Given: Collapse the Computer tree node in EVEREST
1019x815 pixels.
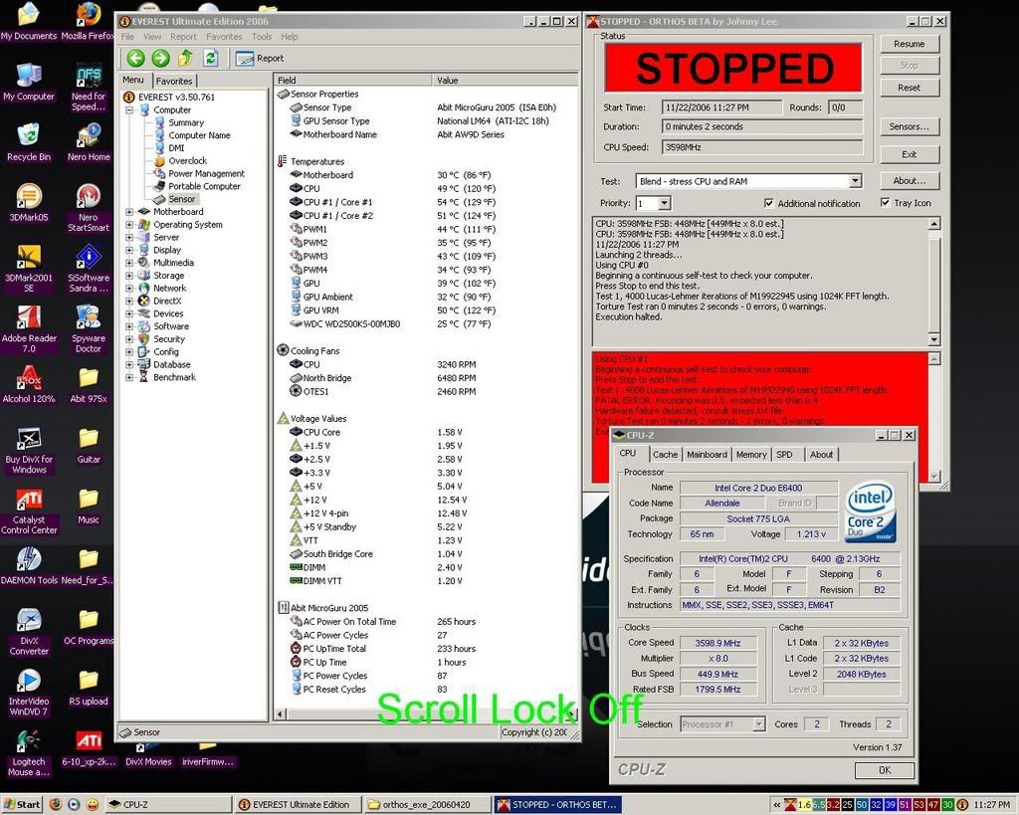Looking at the screenshot, I should pyautogui.click(x=129, y=109).
